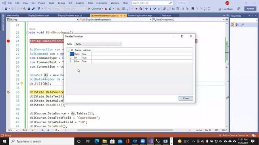Pin the StudentRegistration.aspx.cs tab

pyautogui.click(x=121, y=15)
